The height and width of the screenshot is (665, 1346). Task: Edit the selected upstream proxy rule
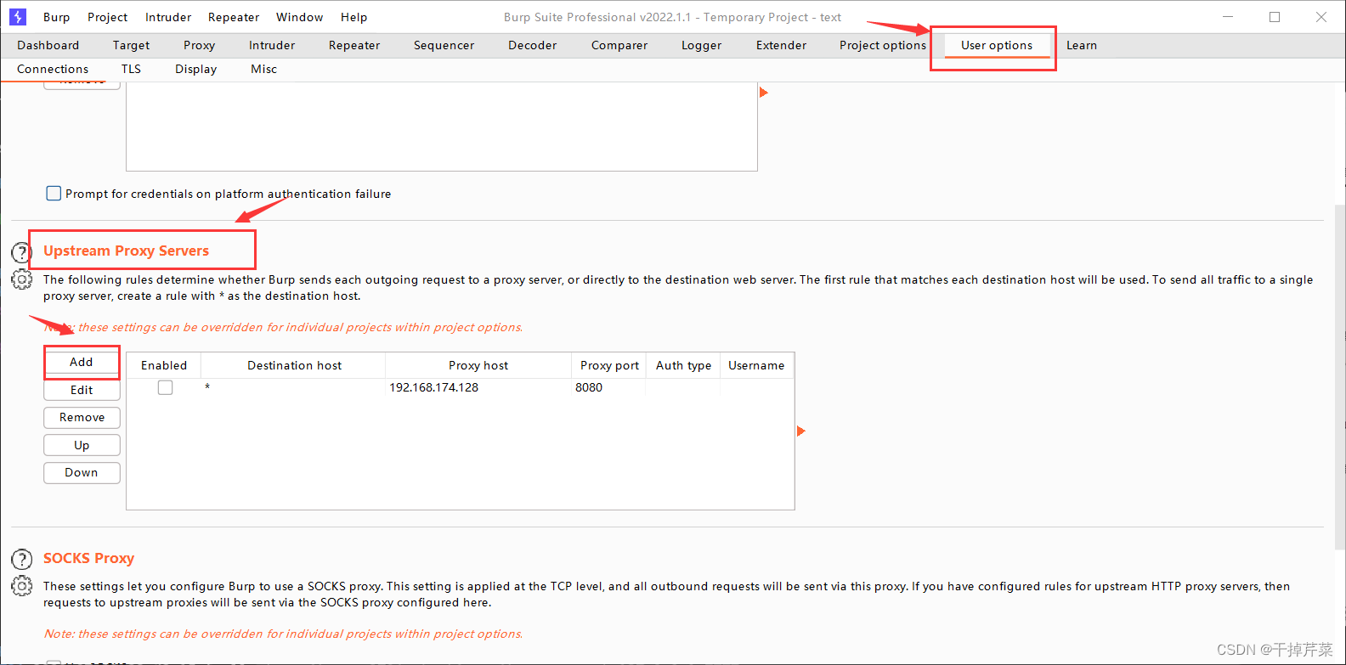(82, 390)
